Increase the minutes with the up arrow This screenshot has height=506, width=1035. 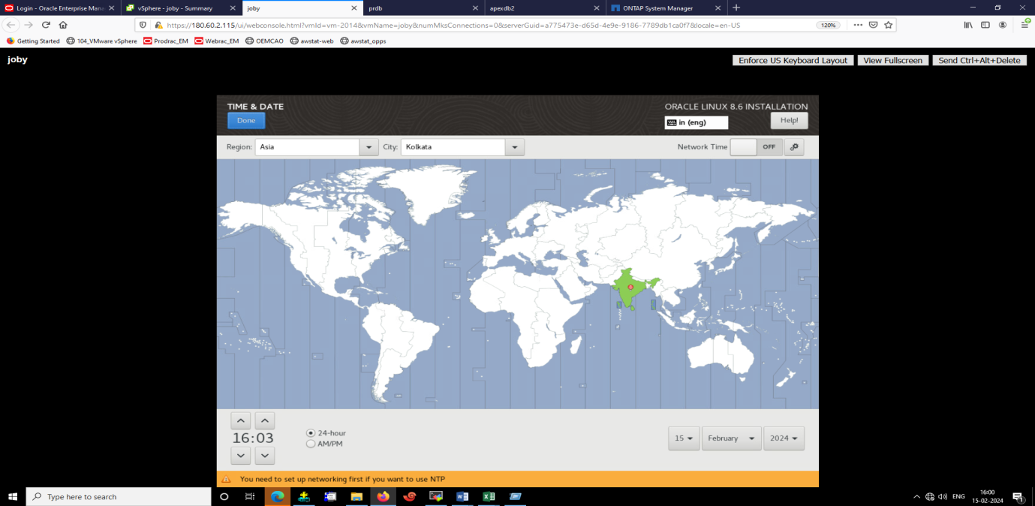click(x=265, y=420)
